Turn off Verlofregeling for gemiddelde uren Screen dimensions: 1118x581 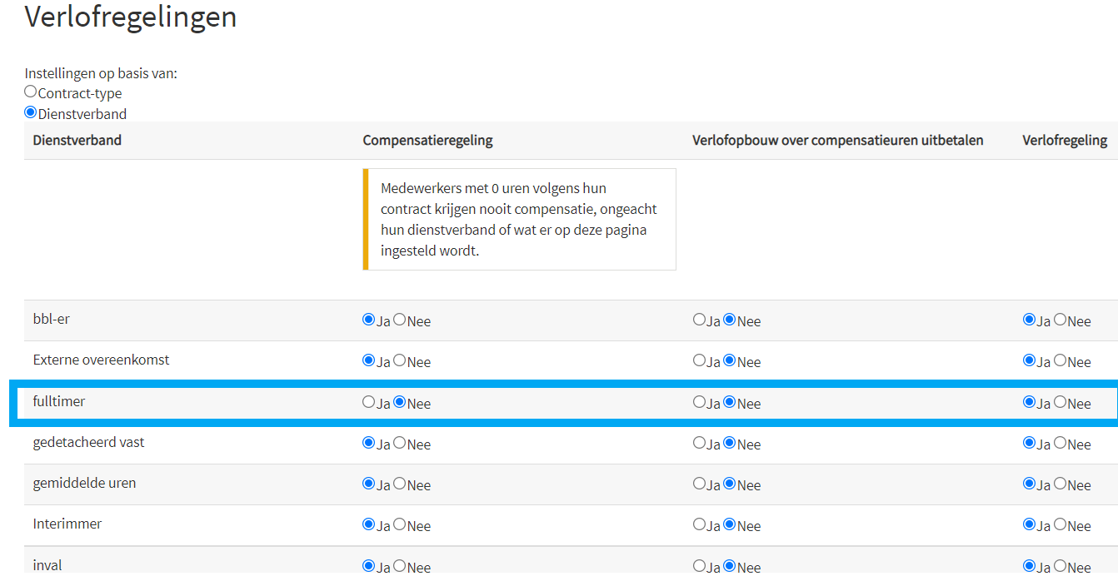[1060, 484]
